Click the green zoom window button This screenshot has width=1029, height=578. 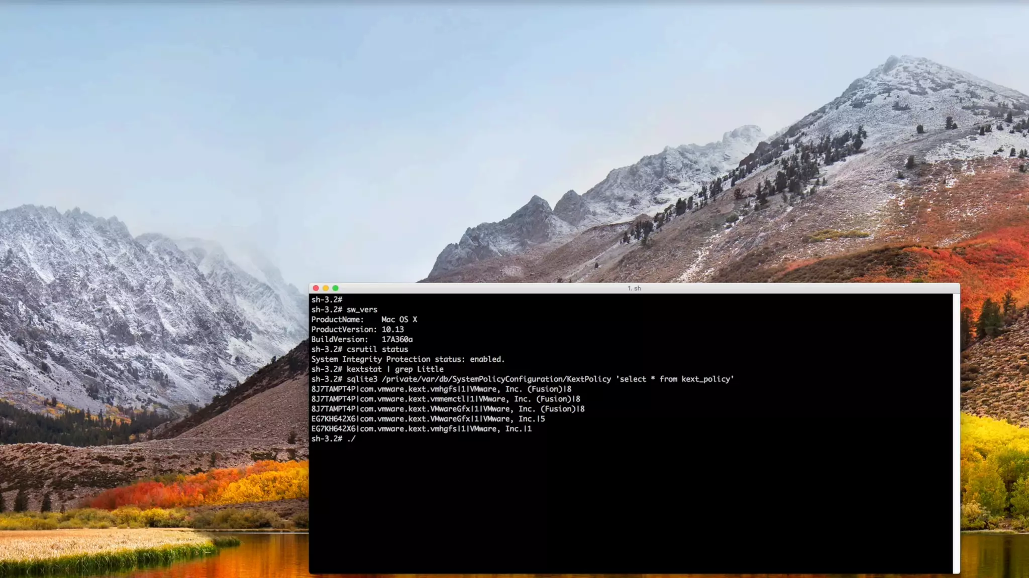click(335, 288)
